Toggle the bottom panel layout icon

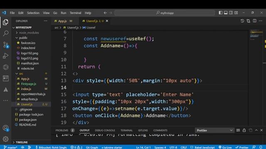pos(226,13)
